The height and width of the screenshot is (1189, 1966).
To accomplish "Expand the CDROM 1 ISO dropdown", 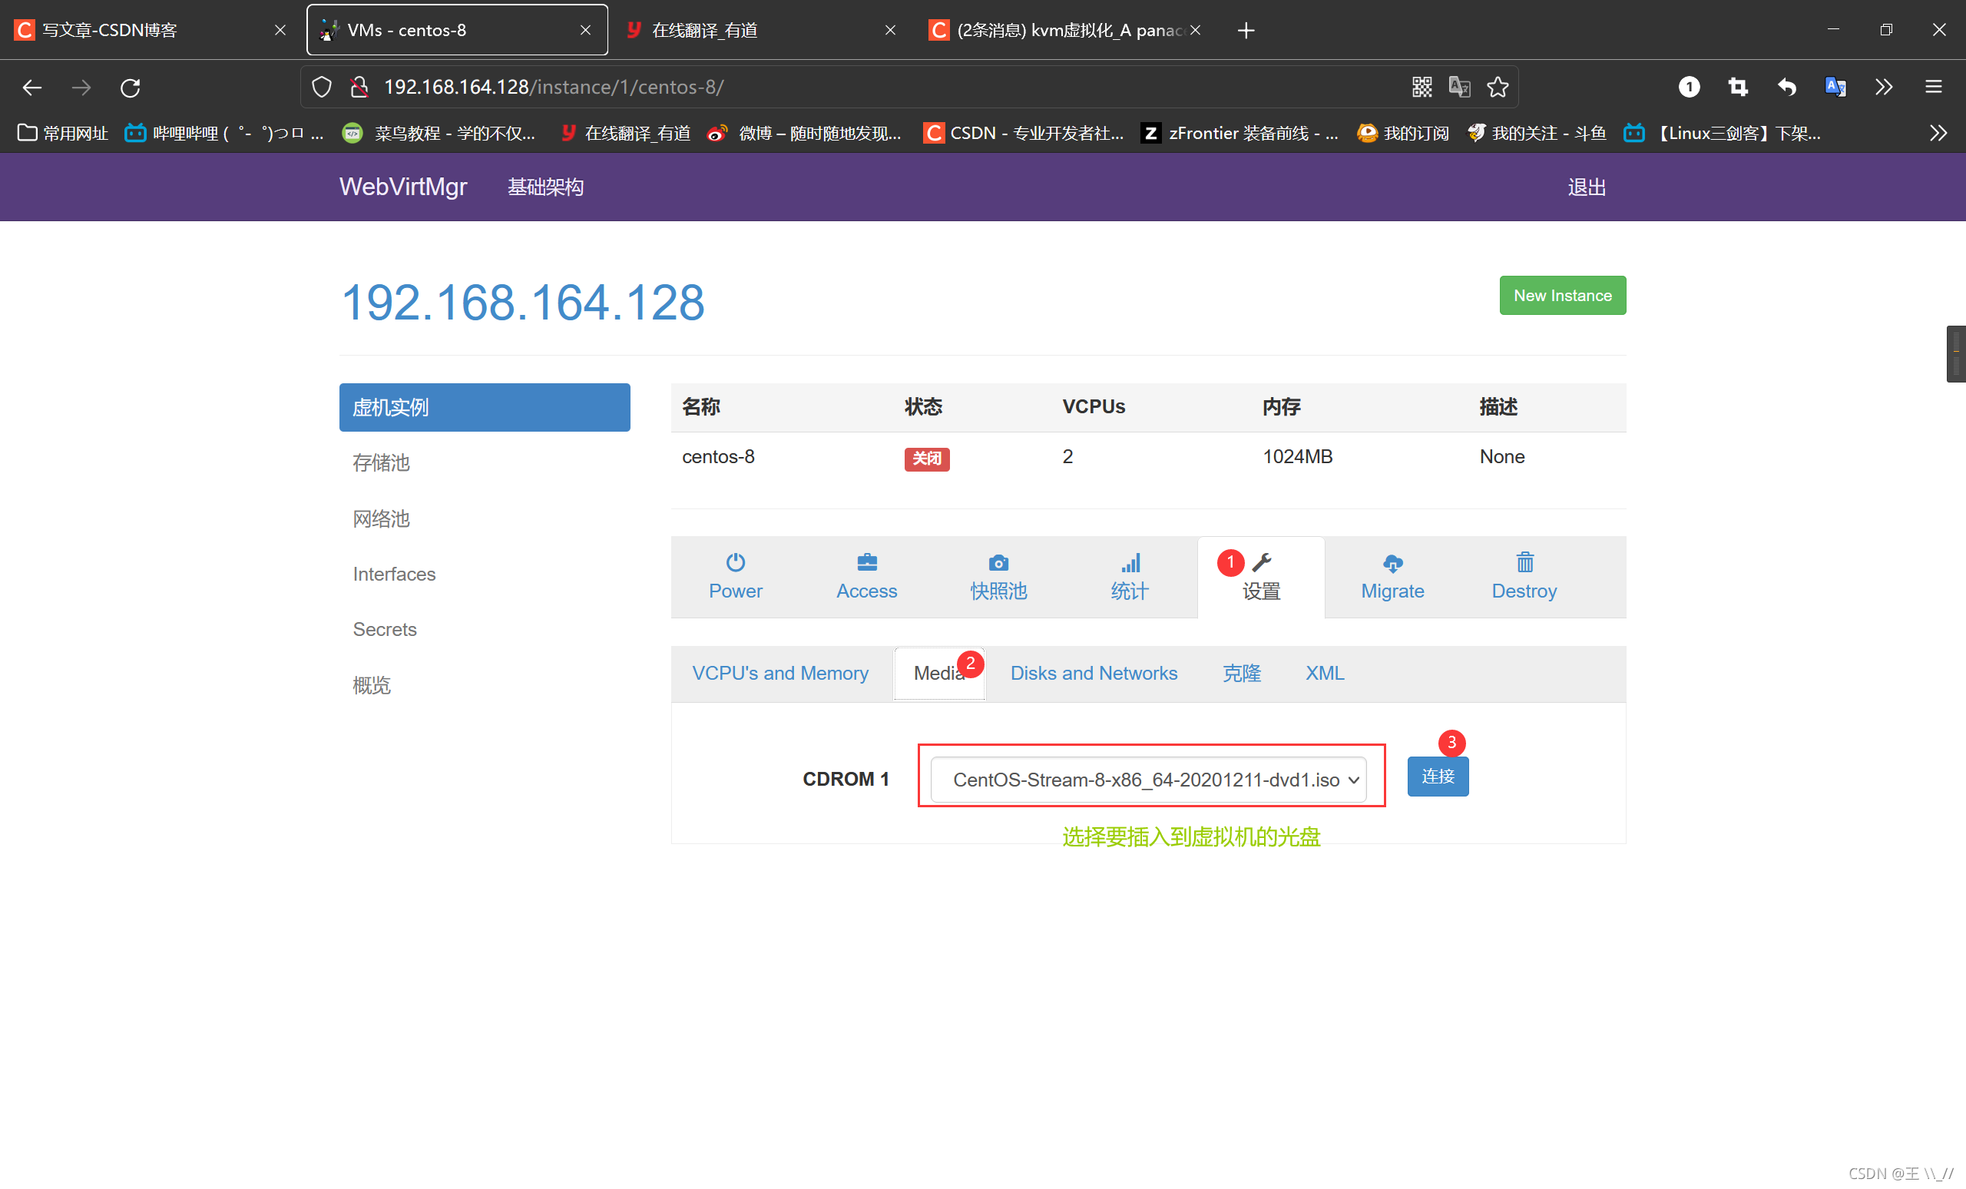I will tap(1351, 777).
